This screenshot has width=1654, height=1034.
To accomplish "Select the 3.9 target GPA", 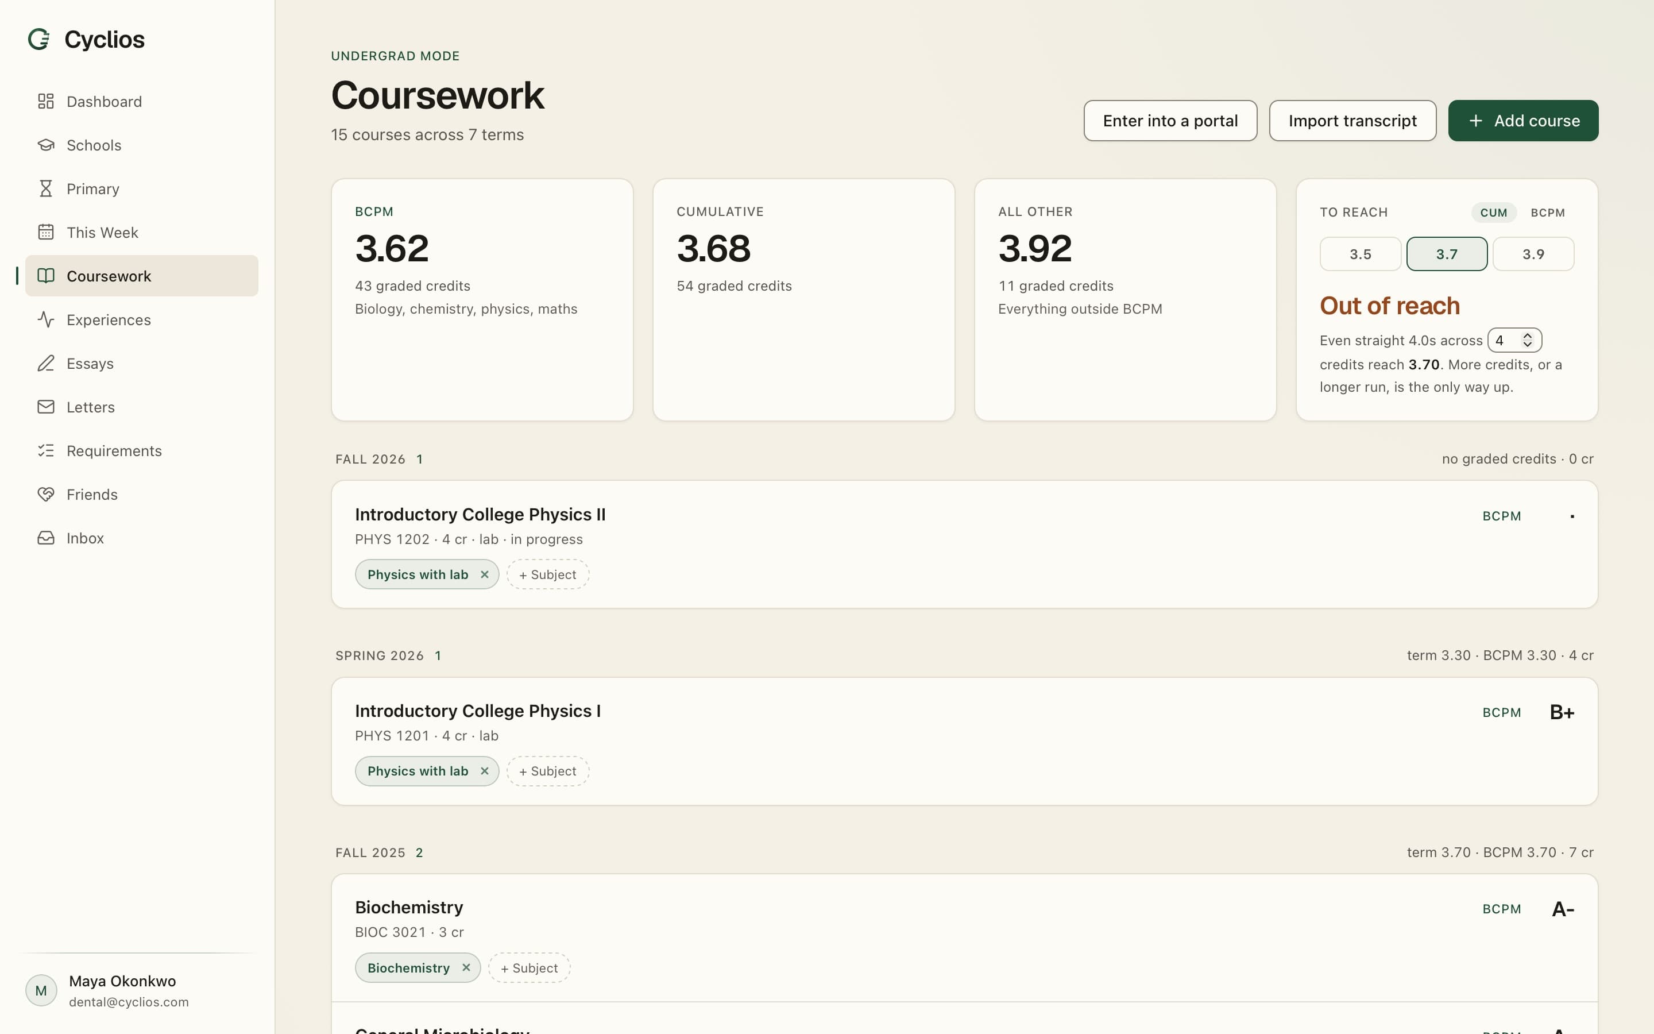I will tap(1533, 254).
